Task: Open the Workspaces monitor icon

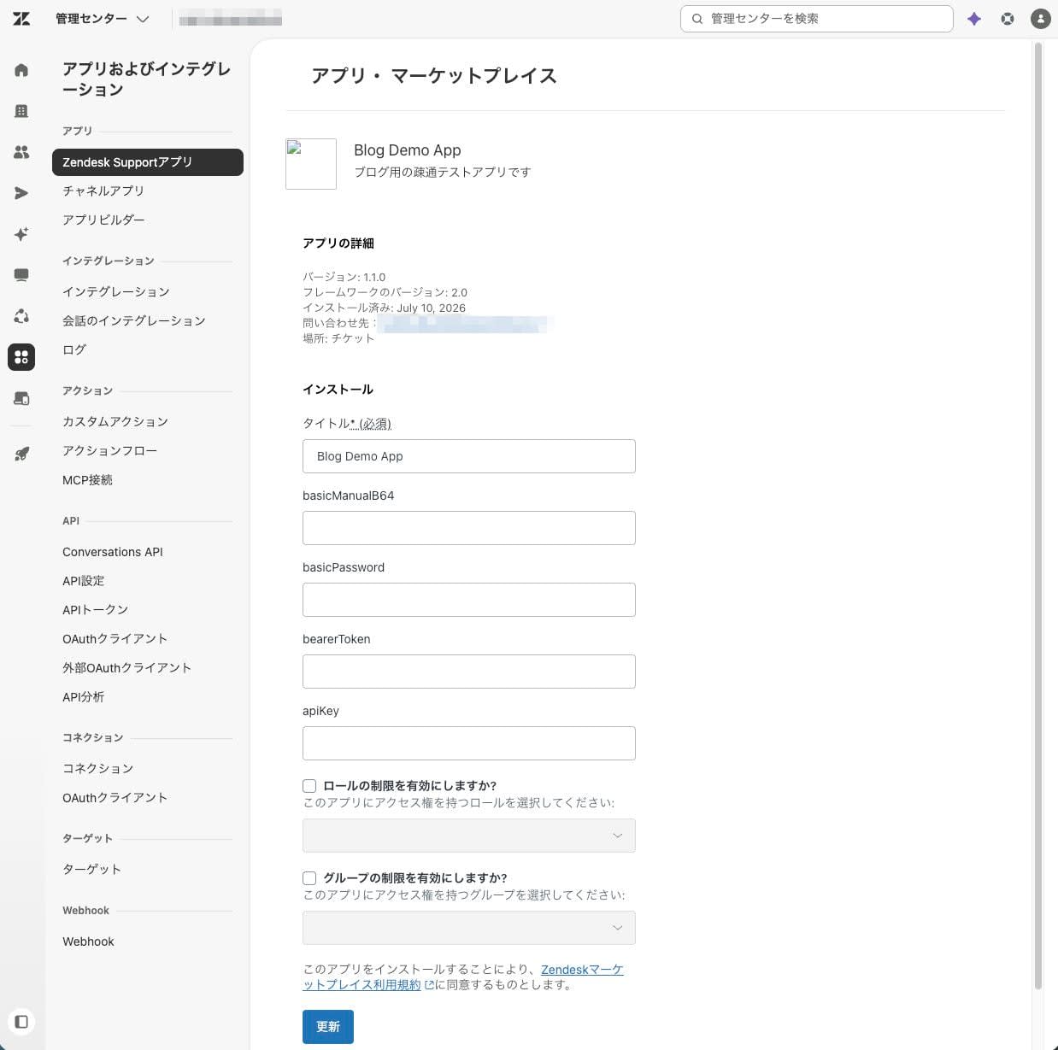Action: tap(21, 275)
